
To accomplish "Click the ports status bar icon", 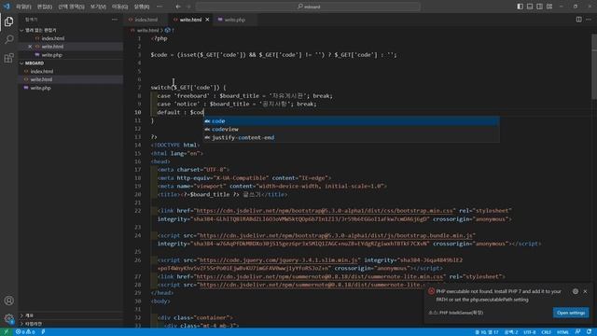I will point(43,332).
